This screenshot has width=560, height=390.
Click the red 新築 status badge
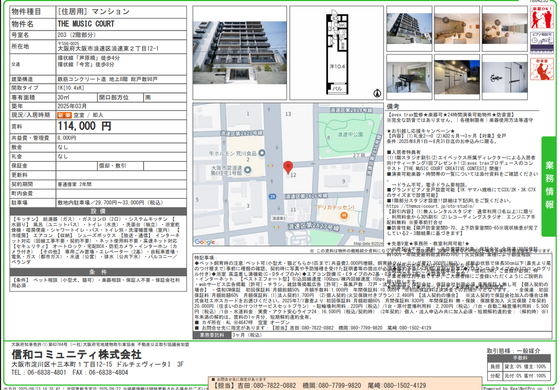point(65,115)
